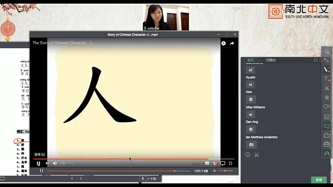333x187 pixels.
Task: Open inner video settings gear
Action: pyautogui.click(x=215, y=163)
